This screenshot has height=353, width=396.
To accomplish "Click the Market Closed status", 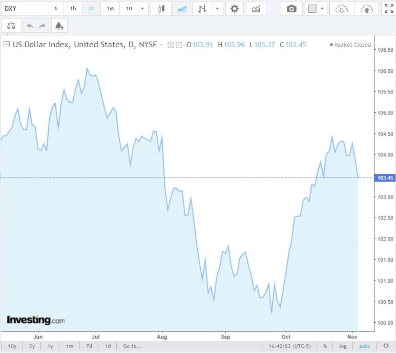I will 350,45.
